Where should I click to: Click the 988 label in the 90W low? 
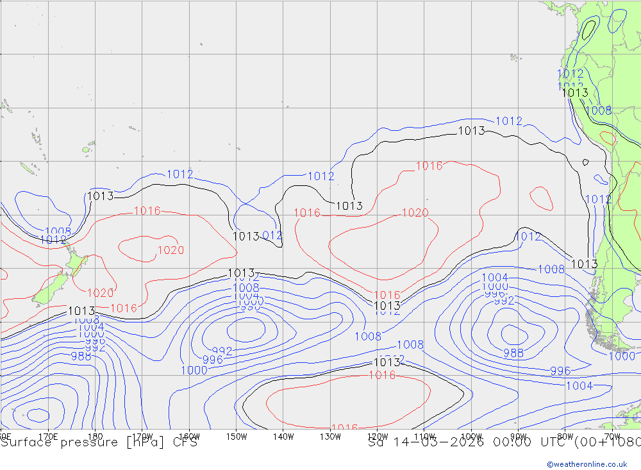513,353
